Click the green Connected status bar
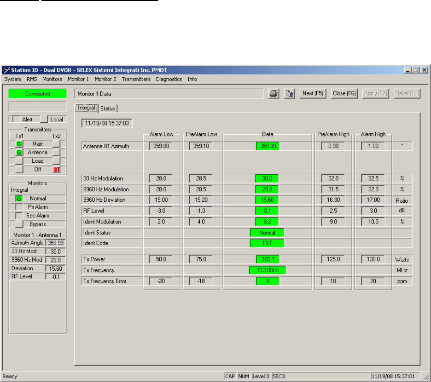431x382 pixels. tap(38, 94)
